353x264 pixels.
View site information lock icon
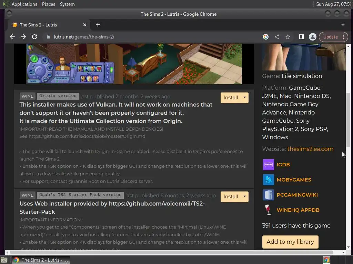click(48, 37)
